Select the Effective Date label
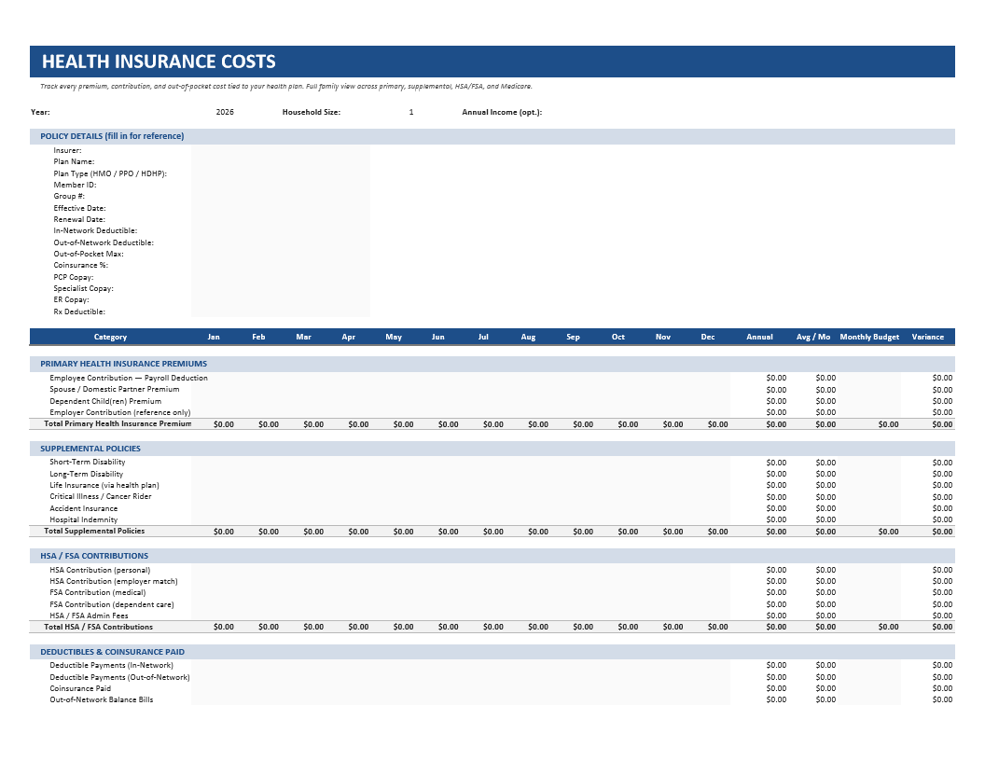 79,209
